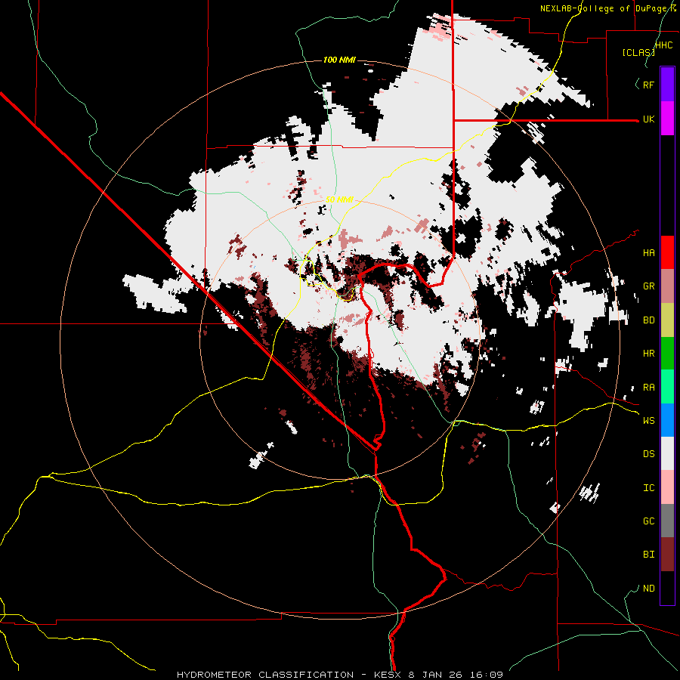
Task: Click the 'GR' legend label
Action: coord(648,286)
